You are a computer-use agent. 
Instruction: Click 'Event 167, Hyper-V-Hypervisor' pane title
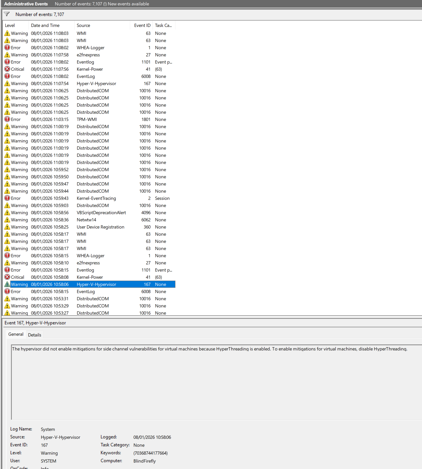tap(35, 323)
